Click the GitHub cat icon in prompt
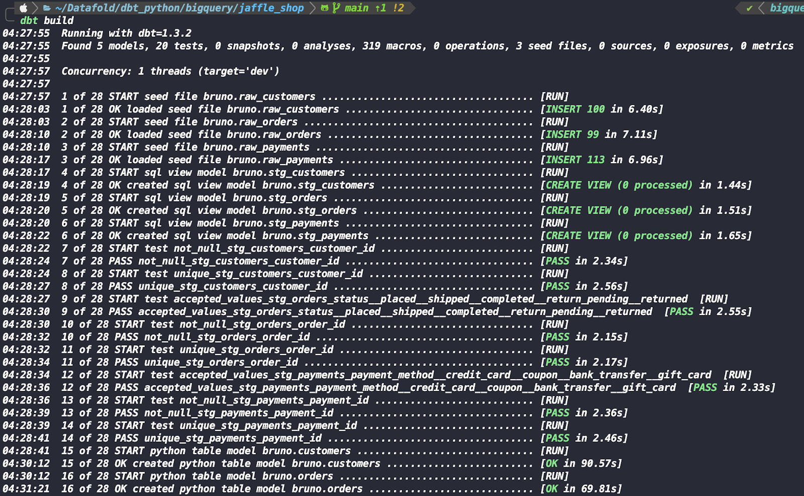Screen dimensions: 804x496 pos(325,8)
